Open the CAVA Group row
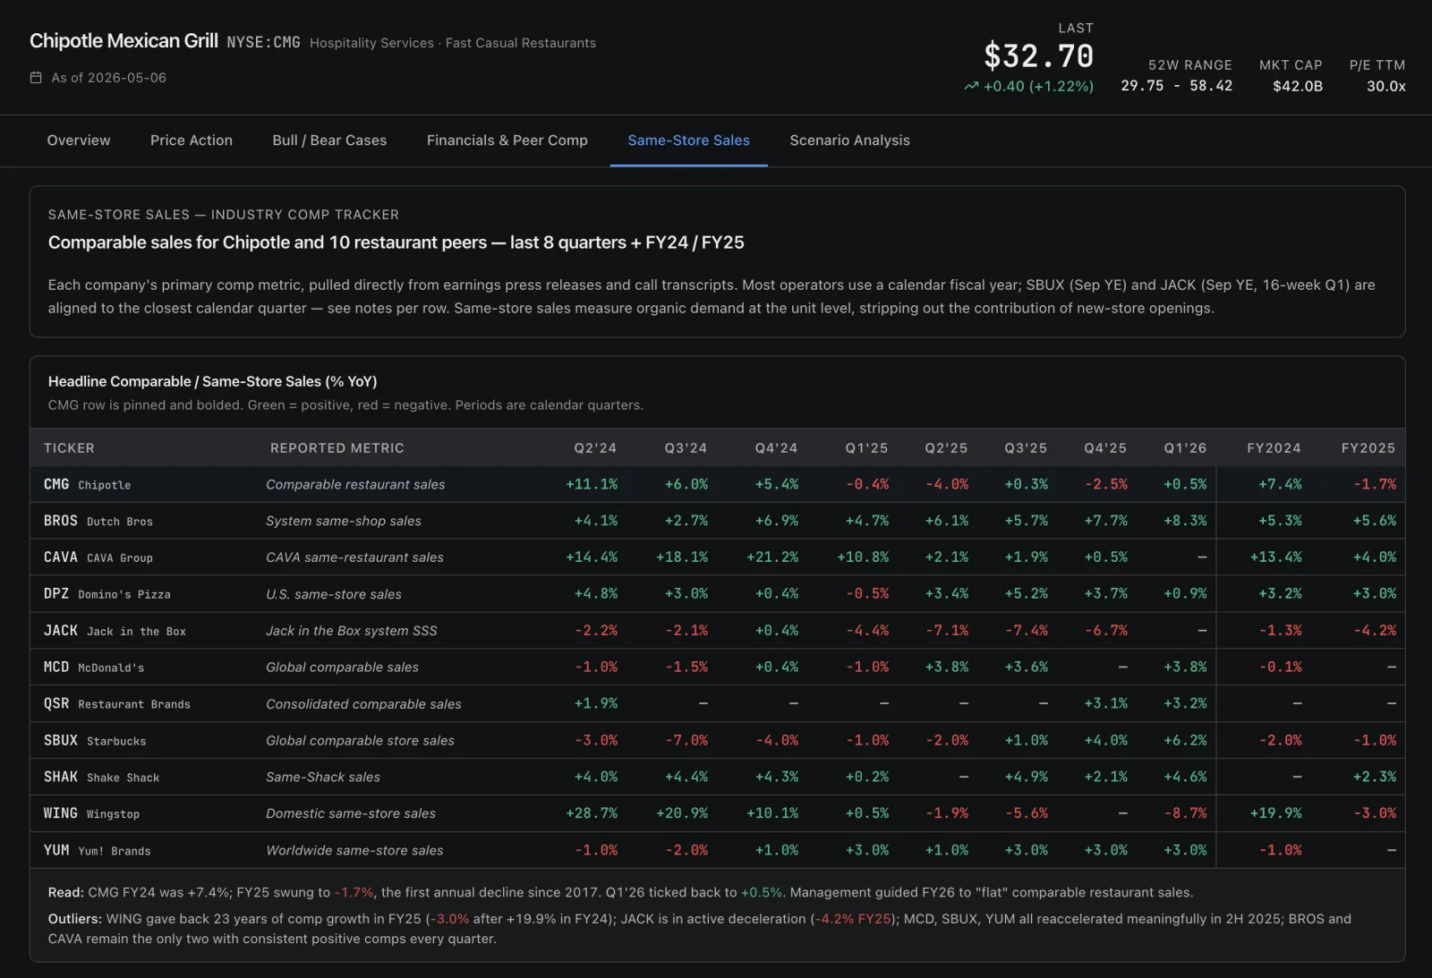This screenshot has height=978, width=1432. (x=717, y=557)
